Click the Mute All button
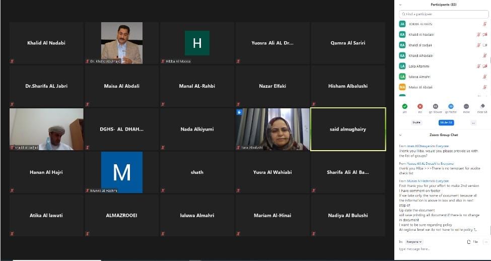The width and height of the screenshot is (491, 261). coord(446,122)
